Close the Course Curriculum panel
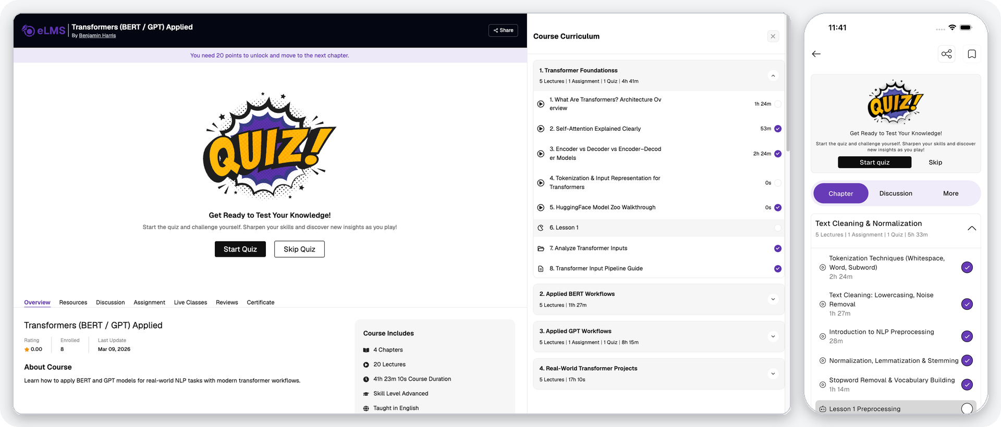Screen dimensions: 1001x427 point(773,36)
